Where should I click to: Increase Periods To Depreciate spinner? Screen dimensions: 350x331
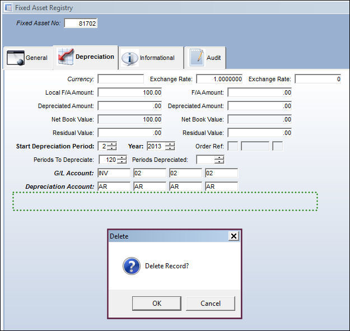[x=122, y=157]
